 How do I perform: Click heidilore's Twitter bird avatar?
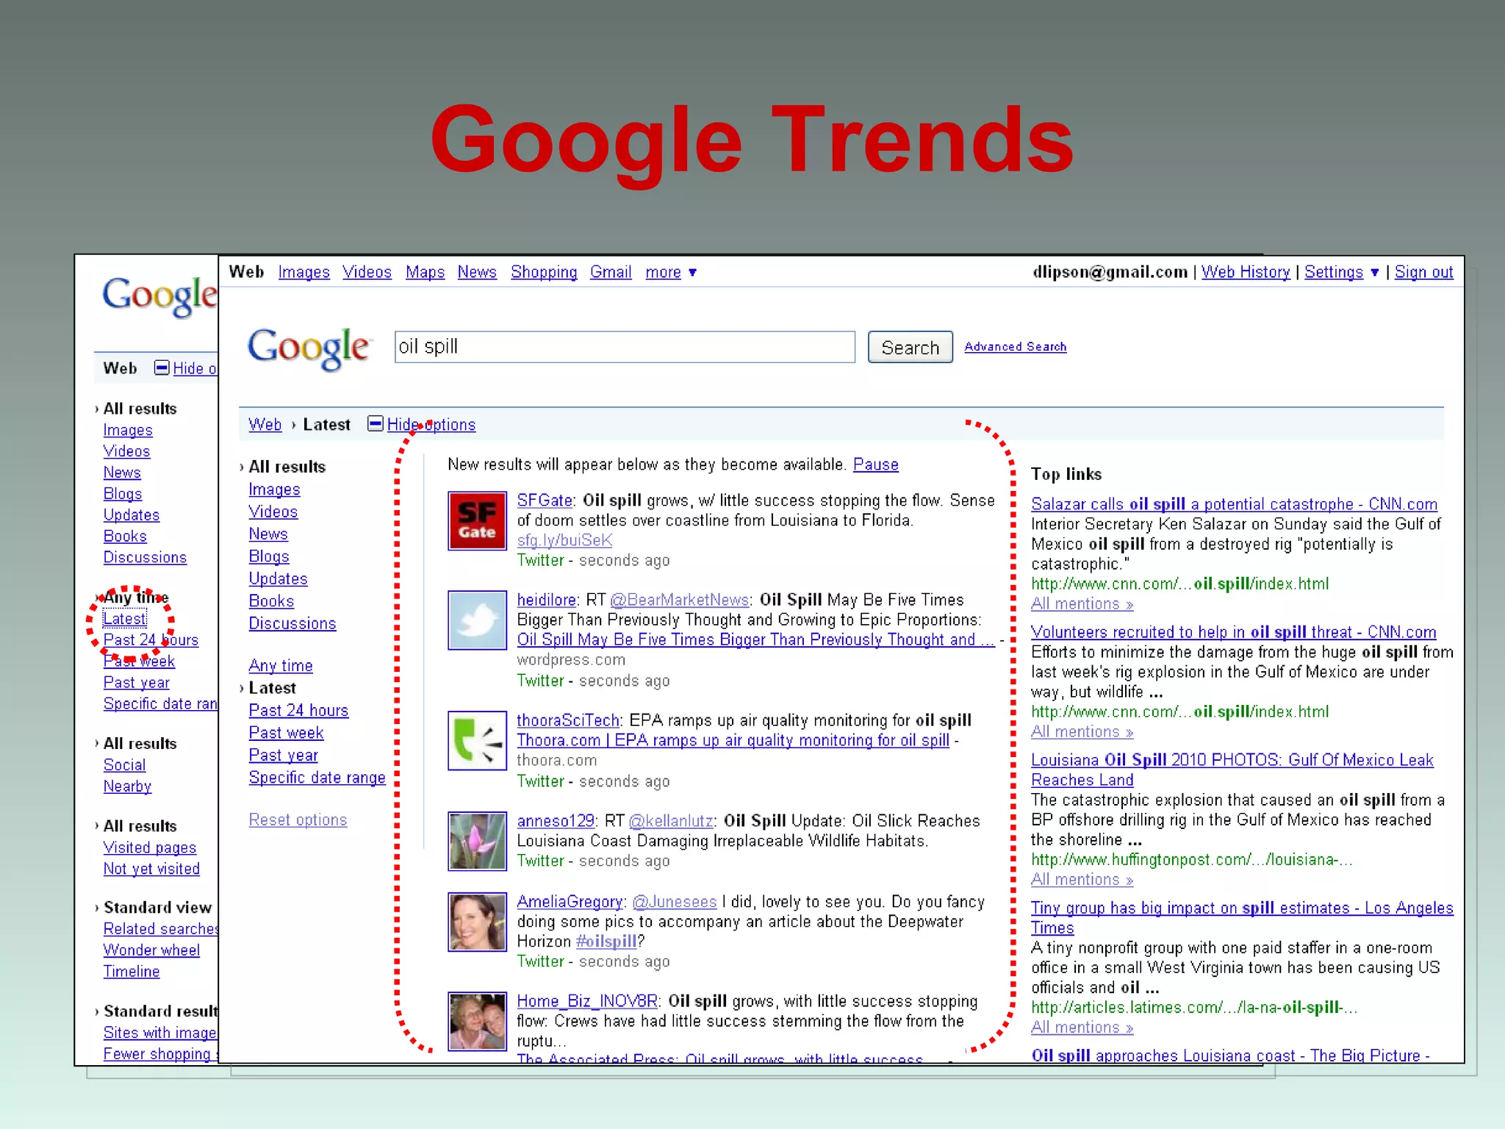pyautogui.click(x=477, y=620)
